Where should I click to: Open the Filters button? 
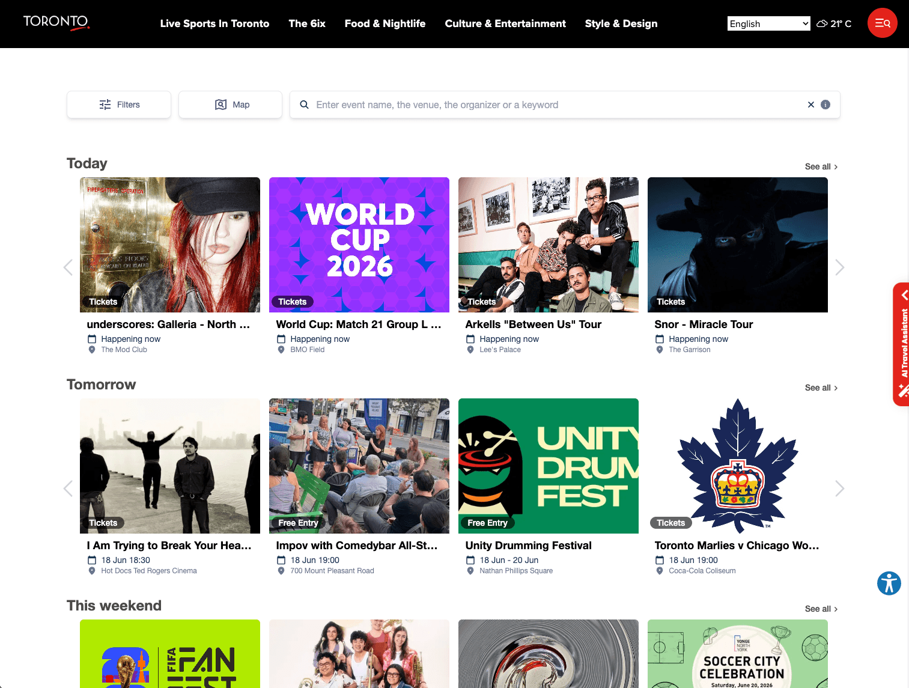[119, 105]
